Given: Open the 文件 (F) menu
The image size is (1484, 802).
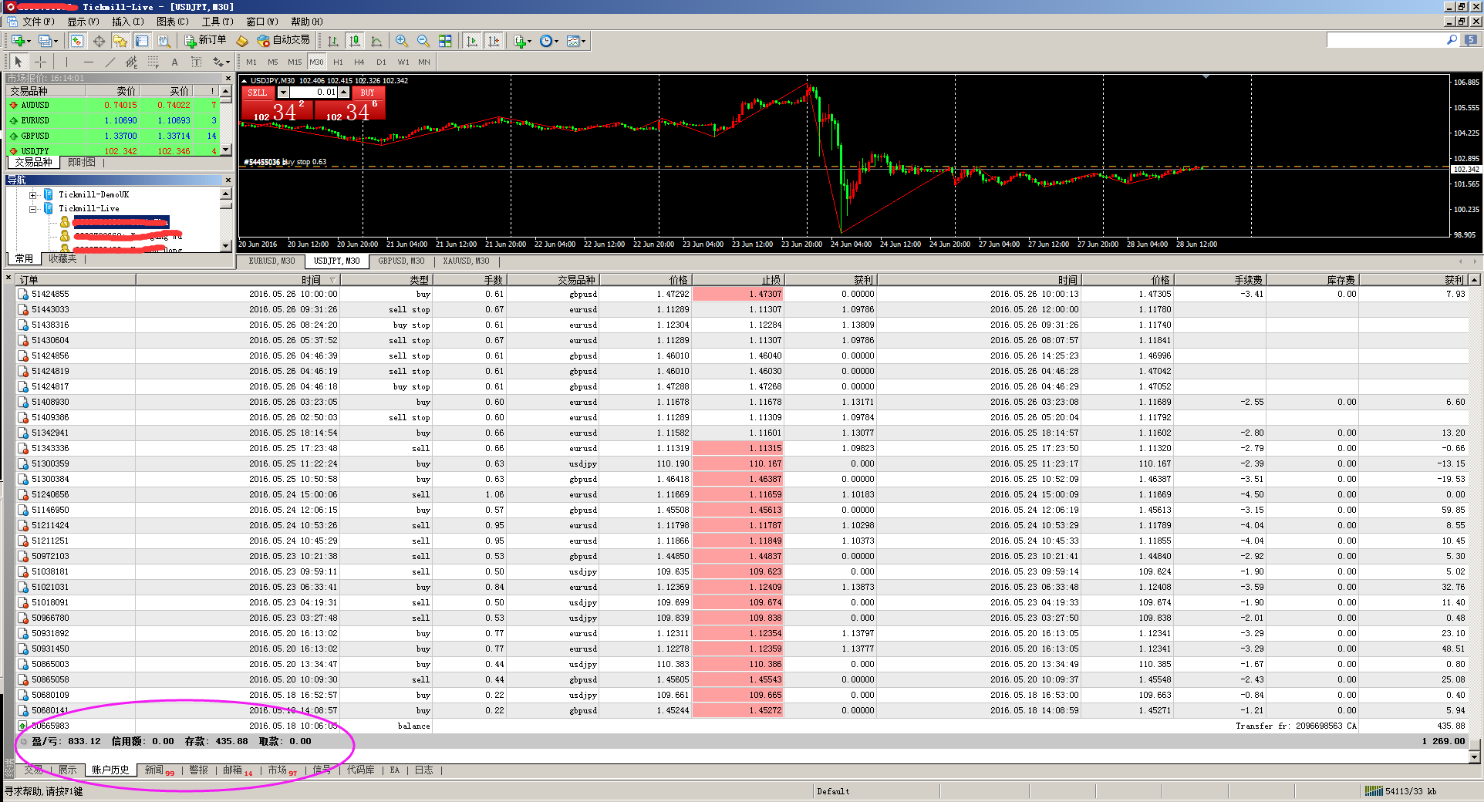Looking at the screenshot, I should pyautogui.click(x=38, y=22).
